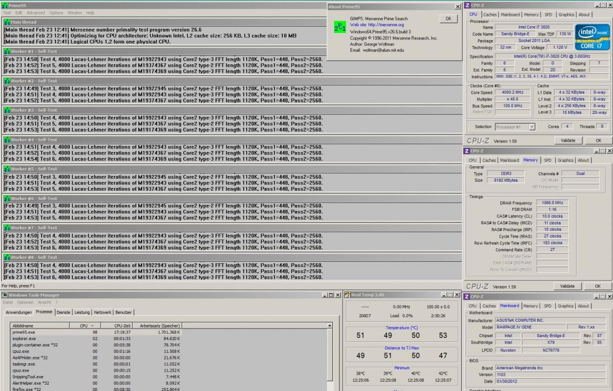Switch to the Leistung tab in Task-Manager
This screenshot has height=391, width=613.
[82, 312]
